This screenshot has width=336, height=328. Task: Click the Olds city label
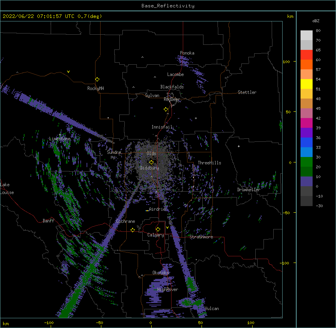coord(151,153)
